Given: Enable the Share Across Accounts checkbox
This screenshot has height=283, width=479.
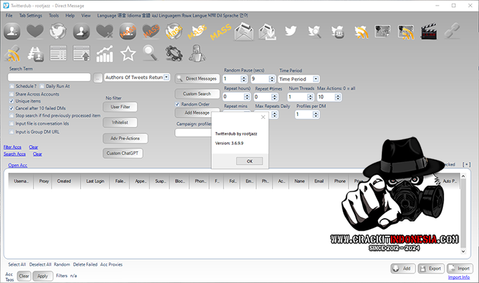Looking at the screenshot, I should coord(12,94).
